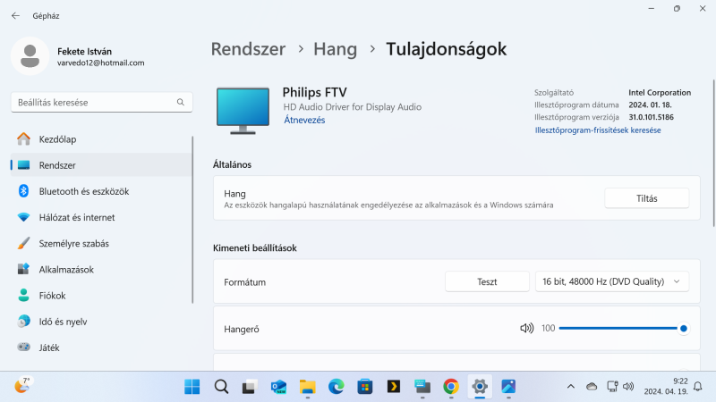Open Google Chrome from the taskbar
The image size is (716, 402).
451,387
